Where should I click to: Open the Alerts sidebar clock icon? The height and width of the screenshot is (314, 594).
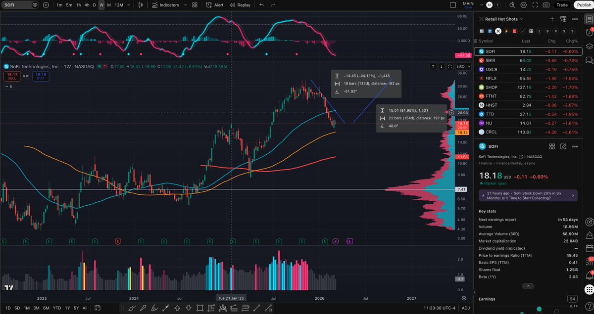coord(589,32)
